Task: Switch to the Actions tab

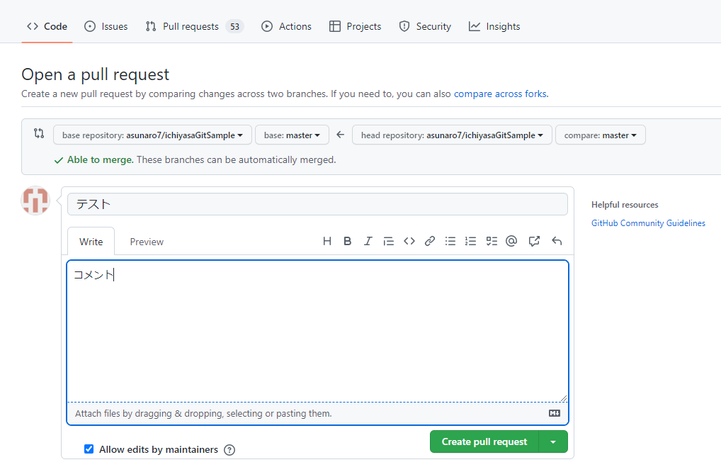Action: [286, 27]
